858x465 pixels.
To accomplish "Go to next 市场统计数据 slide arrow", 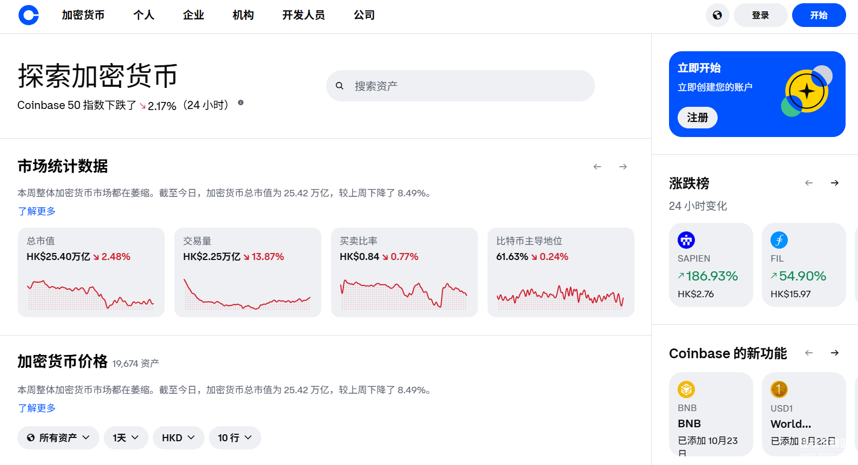I will tap(623, 167).
